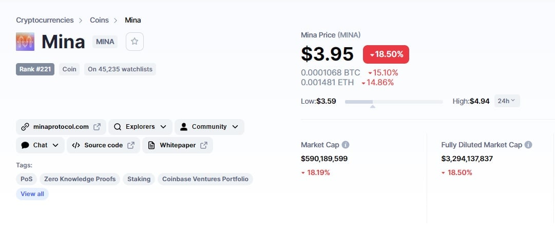Go to Cryptocurrencies breadcrumb
This screenshot has width=555, height=233.
point(45,20)
